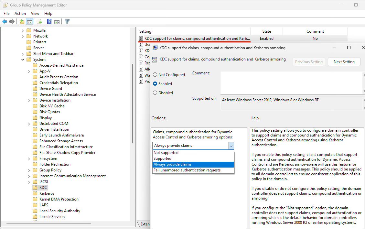Click the Disk Quotas folder icon
Image resolution: width=365 pixels, height=229 pixels.
tap(35, 112)
